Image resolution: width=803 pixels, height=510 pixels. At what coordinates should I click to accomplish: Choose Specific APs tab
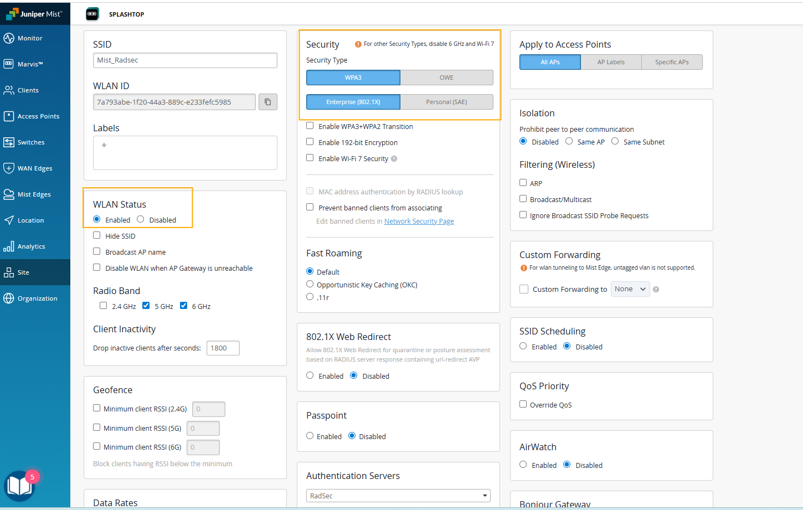[x=672, y=62]
